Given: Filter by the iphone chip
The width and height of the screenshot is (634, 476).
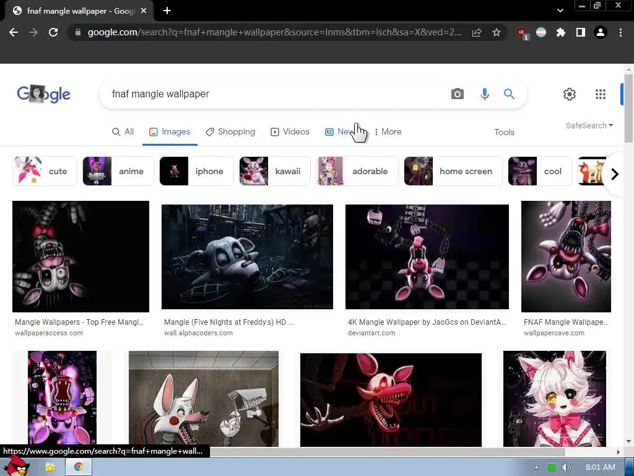Looking at the screenshot, I should pos(196,171).
